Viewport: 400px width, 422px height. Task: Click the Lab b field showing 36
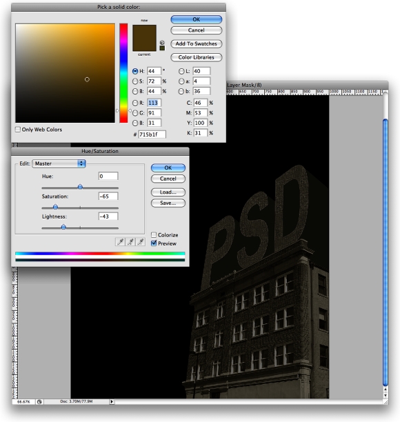tap(201, 92)
